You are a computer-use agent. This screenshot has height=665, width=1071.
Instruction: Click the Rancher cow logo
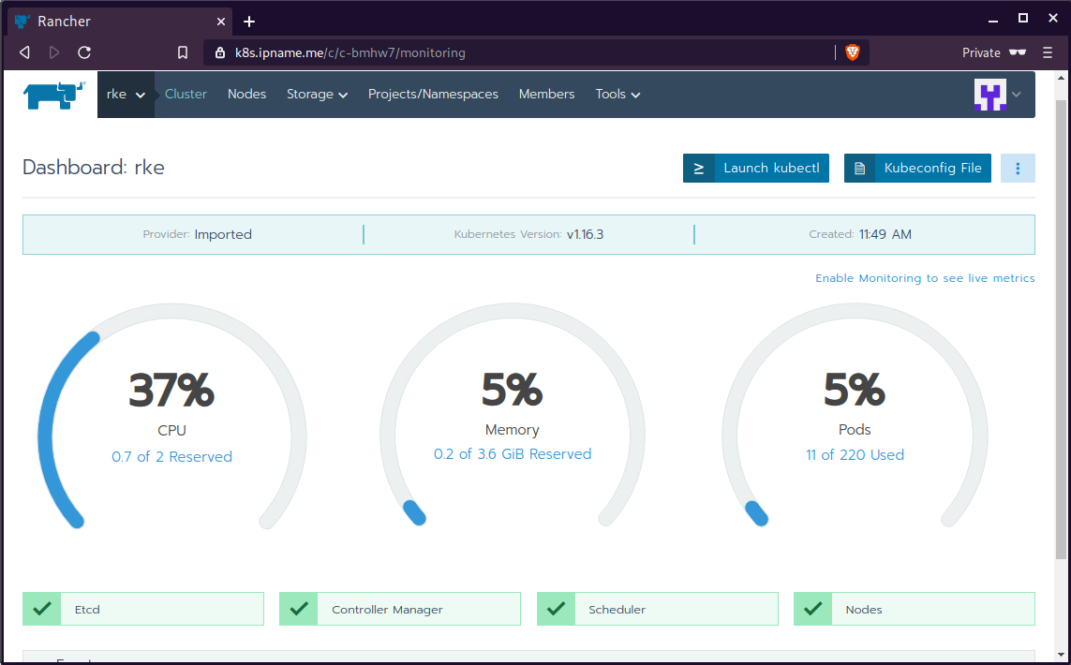54,95
